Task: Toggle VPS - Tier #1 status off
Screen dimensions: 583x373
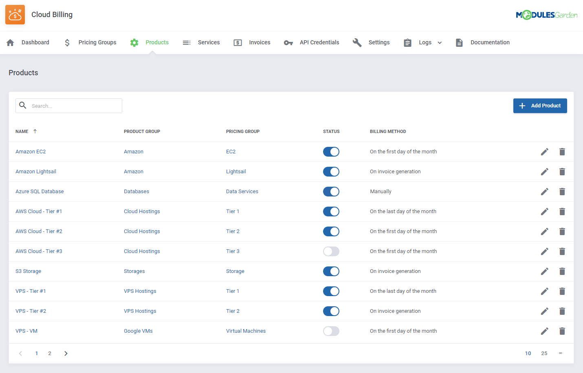Action: pyautogui.click(x=331, y=291)
